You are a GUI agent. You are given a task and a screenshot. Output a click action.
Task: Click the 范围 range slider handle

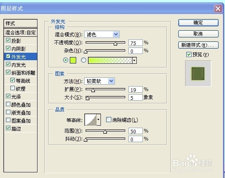point(105,132)
